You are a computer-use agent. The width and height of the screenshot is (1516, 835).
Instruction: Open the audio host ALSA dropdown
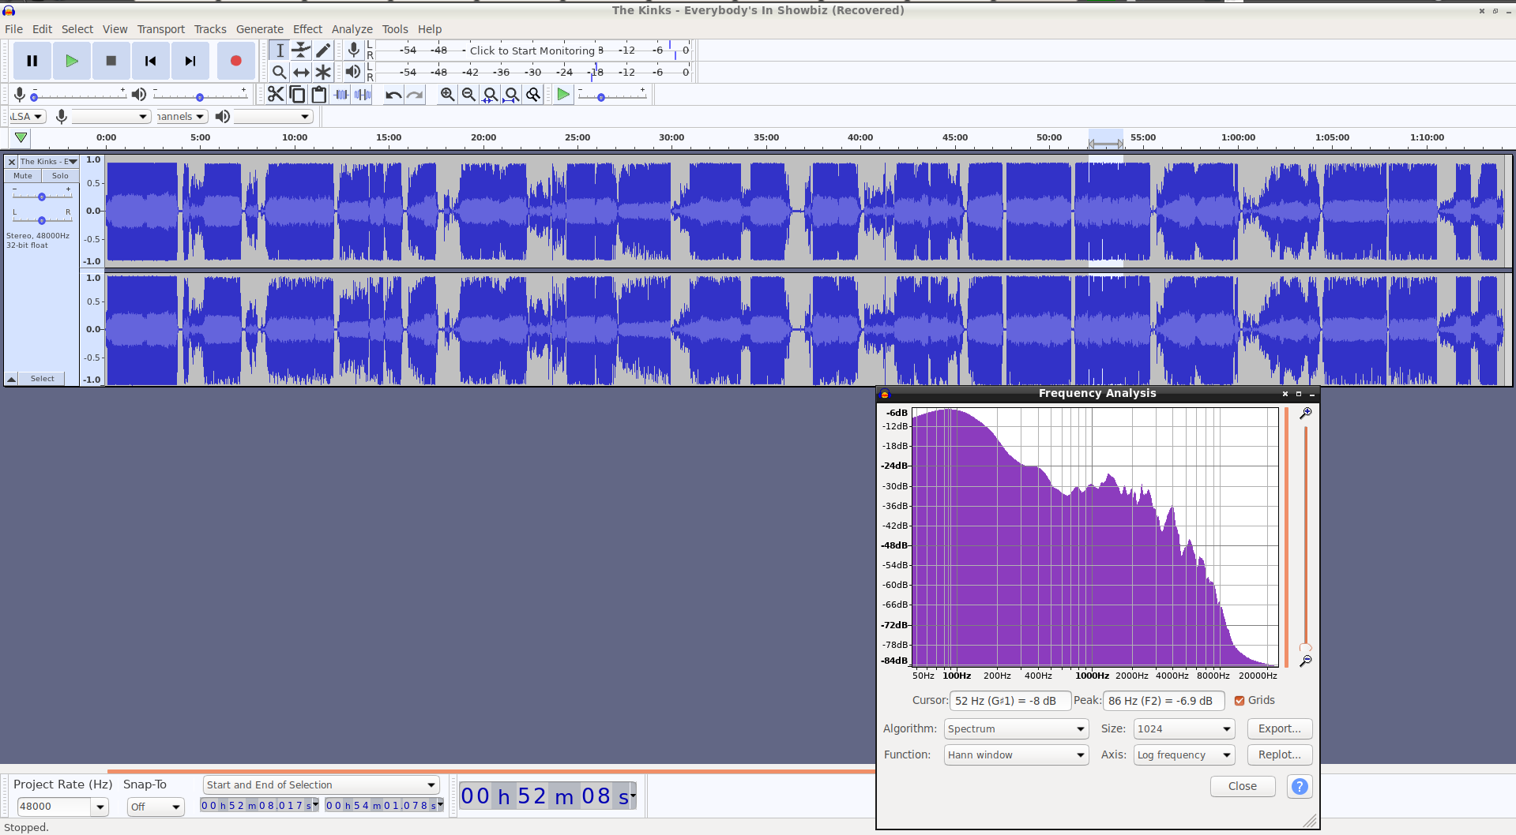[28, 116]
